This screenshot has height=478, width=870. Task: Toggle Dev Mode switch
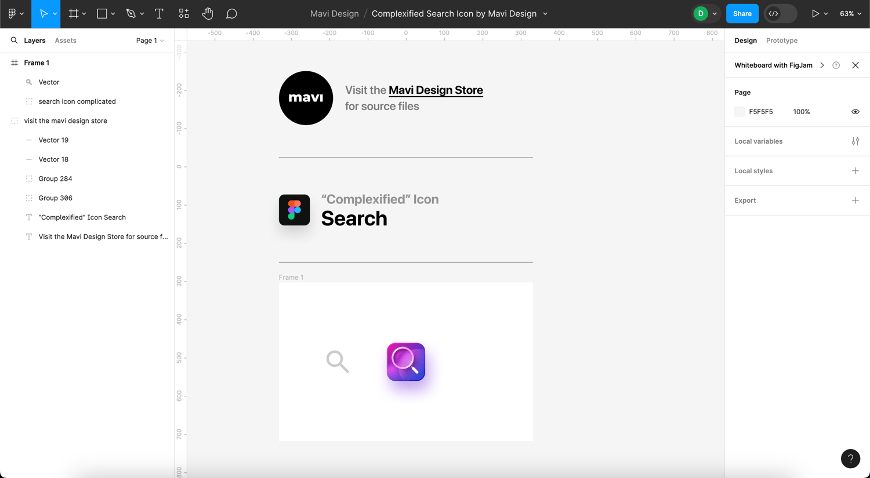tap(780, 13)
